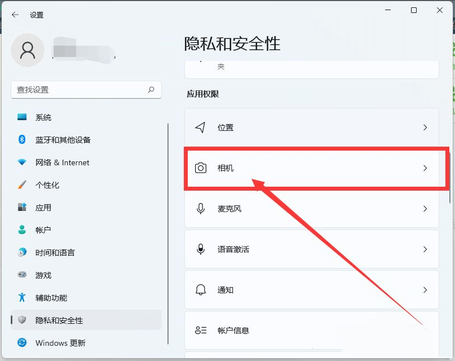
Task: Click the clock icon for 时间和语言
Action: point(21,253)
